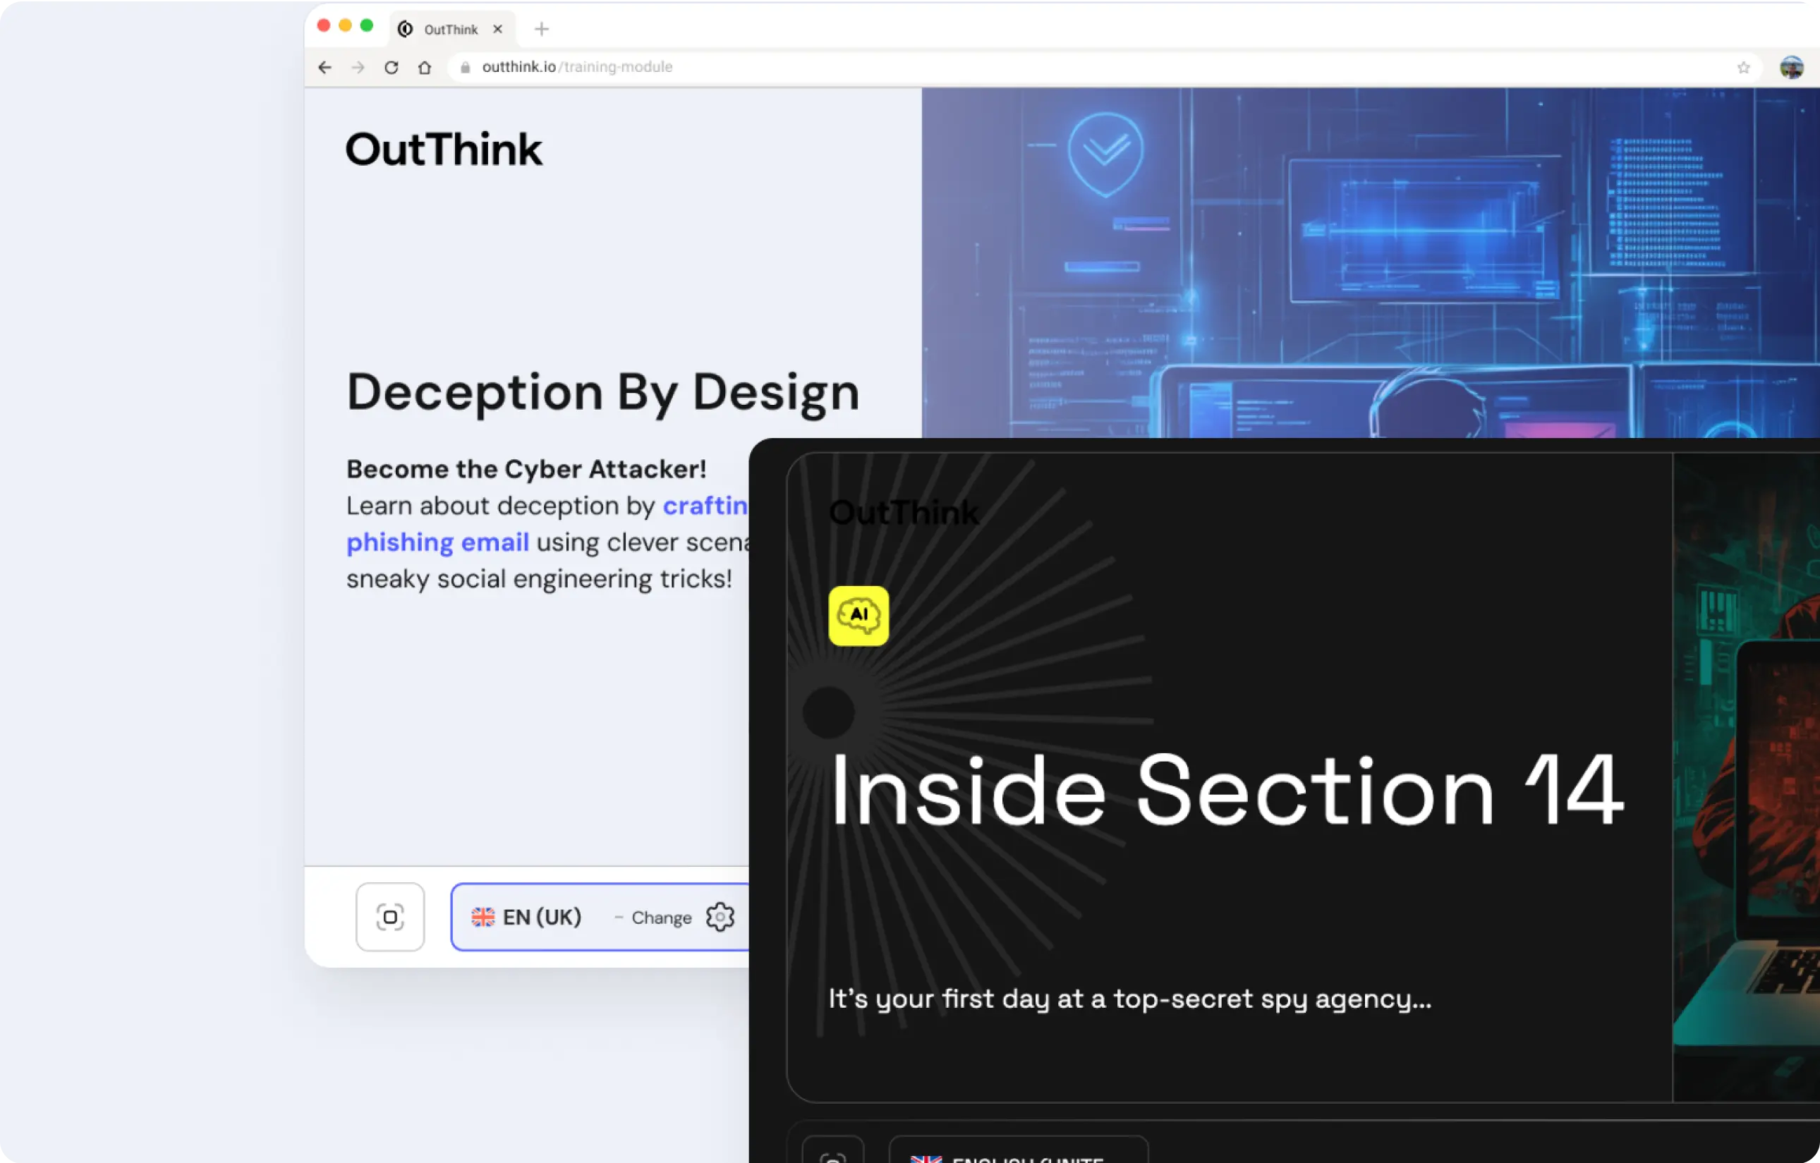The image size is (1820, 1163).
Task: Click the Change language settings gear
Action: 720,917
